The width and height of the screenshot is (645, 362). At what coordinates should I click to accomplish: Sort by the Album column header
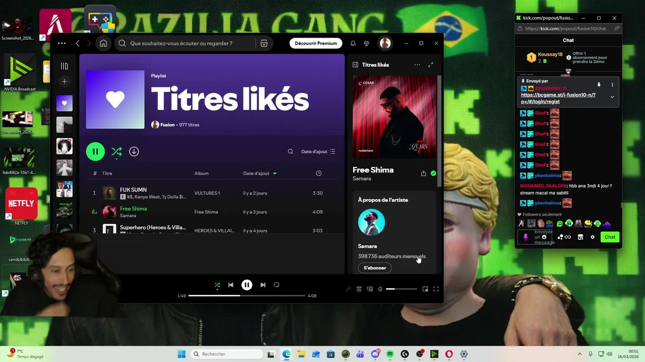point(202,173)
